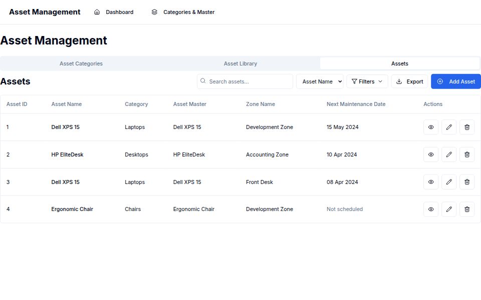View Ergonomic Chair details using eye icon

click(430, 209)
